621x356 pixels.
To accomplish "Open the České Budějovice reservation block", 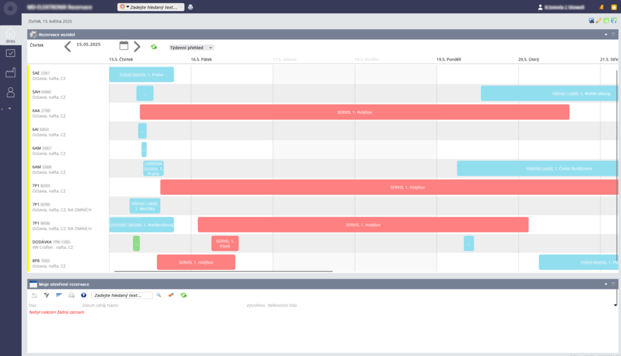I will pos(537,169).
